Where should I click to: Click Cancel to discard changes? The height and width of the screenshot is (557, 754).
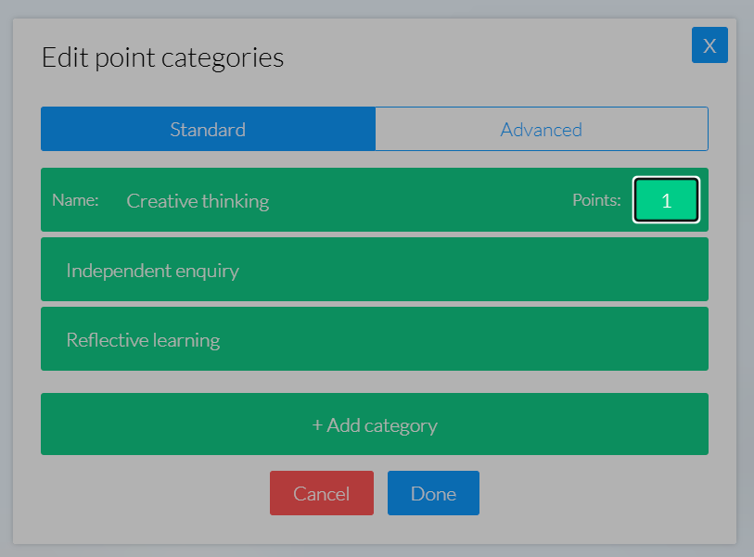point(321,492)
